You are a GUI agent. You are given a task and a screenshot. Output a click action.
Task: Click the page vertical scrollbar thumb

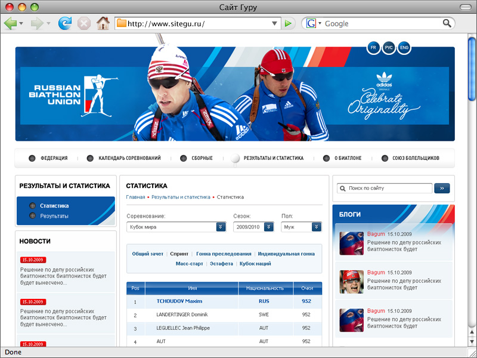[x=472, y=69]
